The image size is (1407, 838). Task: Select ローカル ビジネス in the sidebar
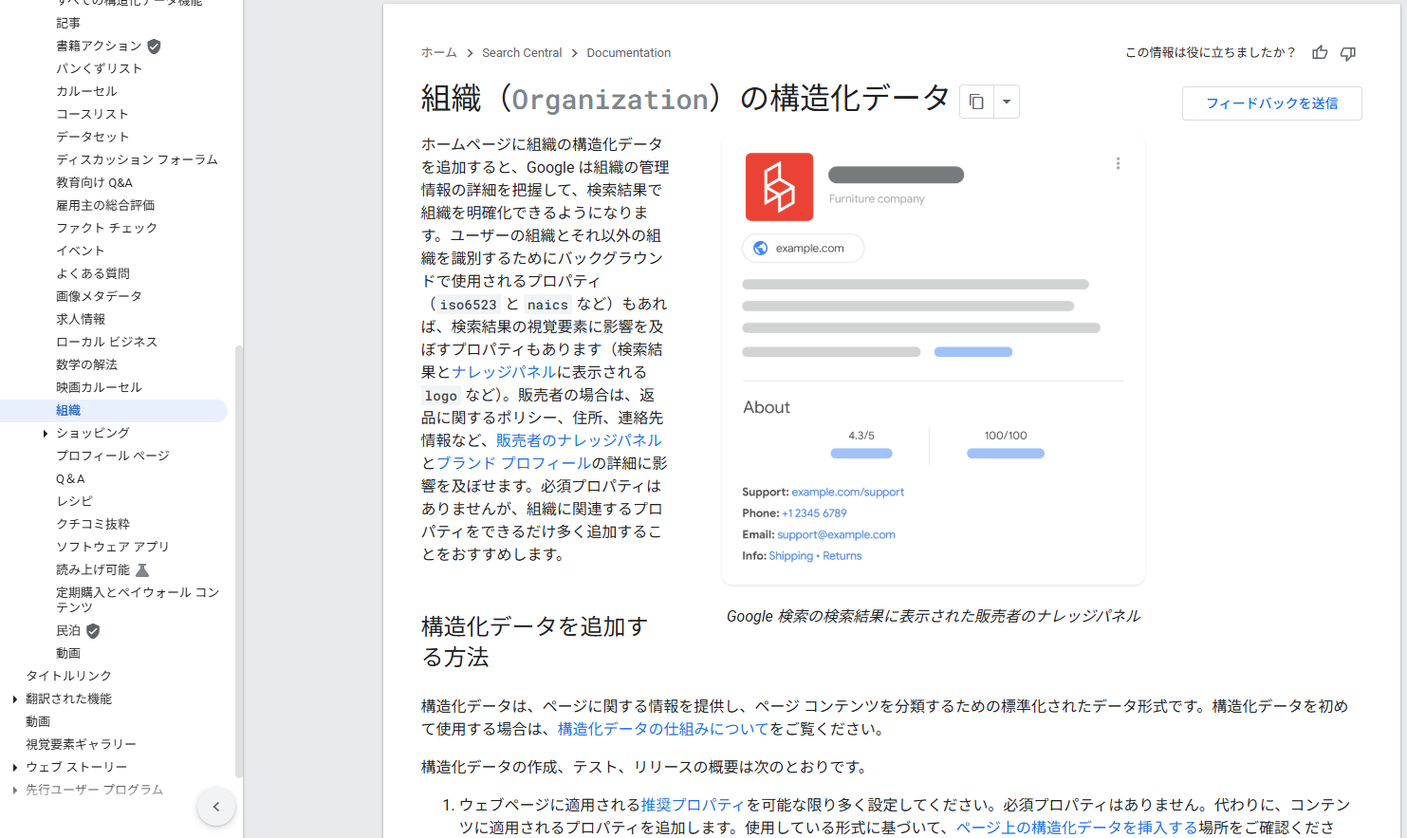[107, 342]
